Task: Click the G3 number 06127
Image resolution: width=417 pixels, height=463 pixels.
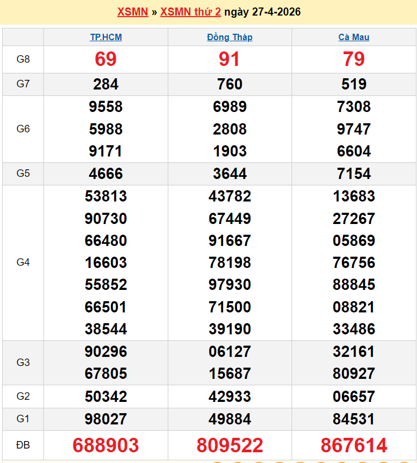Action: coord(229,352)
